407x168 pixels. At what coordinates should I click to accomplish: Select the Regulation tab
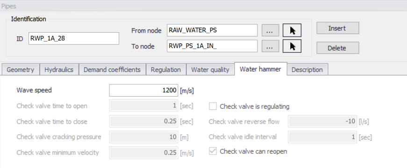coord(166,70)
